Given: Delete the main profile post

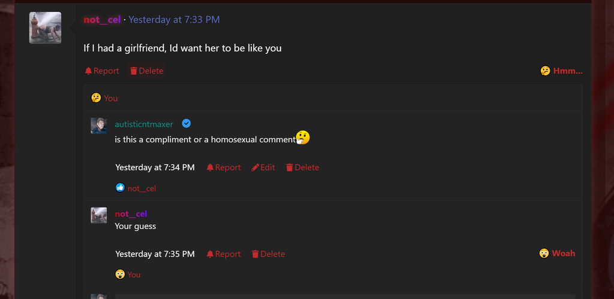Looking at the screenshot, I should point(146,71).
